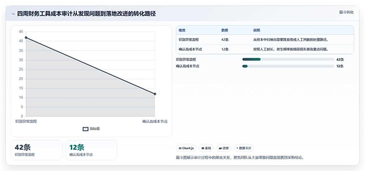Toggle the 指标值 legend swatch
The width and height of the screenshot is (365, 171).
[x=86, y=129]
